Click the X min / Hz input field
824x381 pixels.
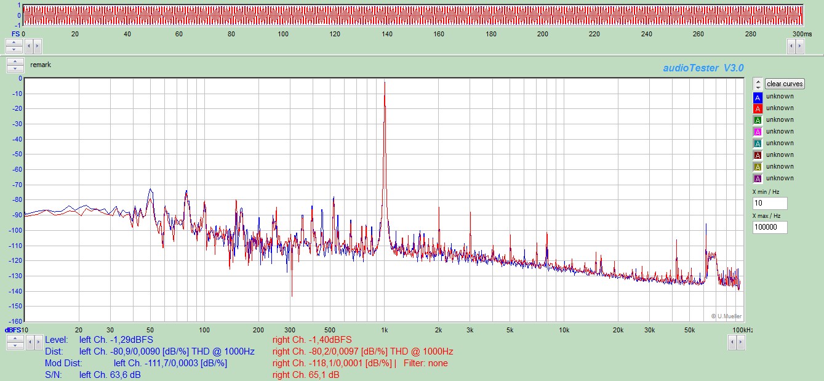point(769,203)
